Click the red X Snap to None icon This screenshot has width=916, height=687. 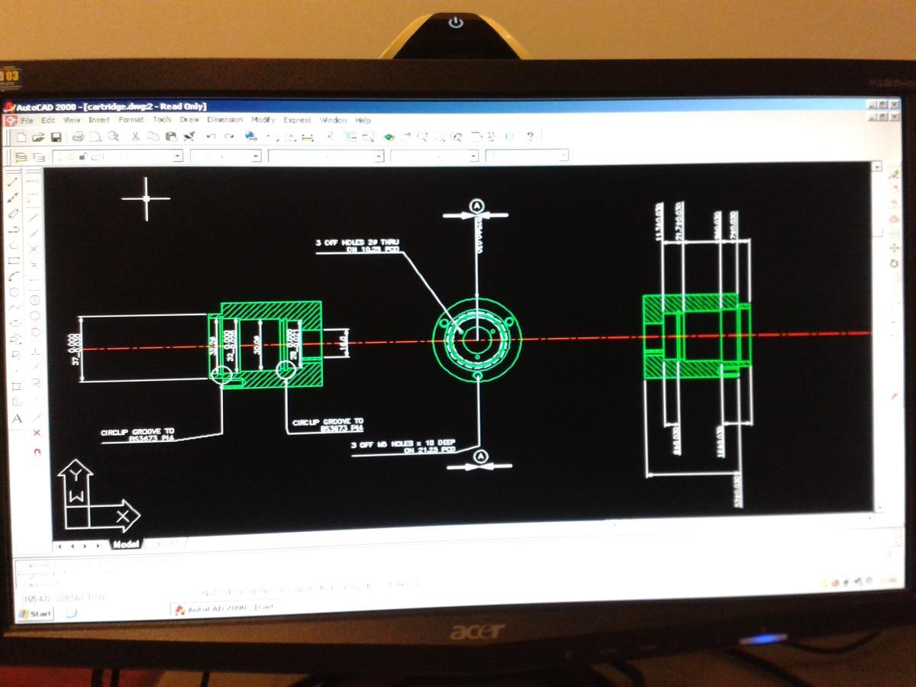coord(37,433)
